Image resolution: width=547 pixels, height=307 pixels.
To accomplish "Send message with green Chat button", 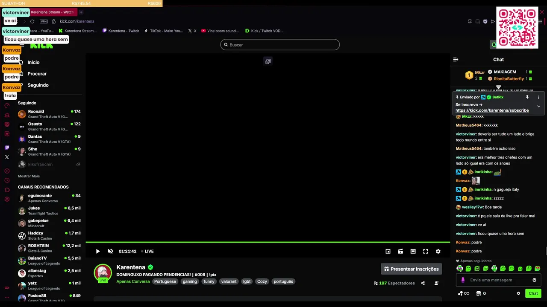I will click(533, 293).
